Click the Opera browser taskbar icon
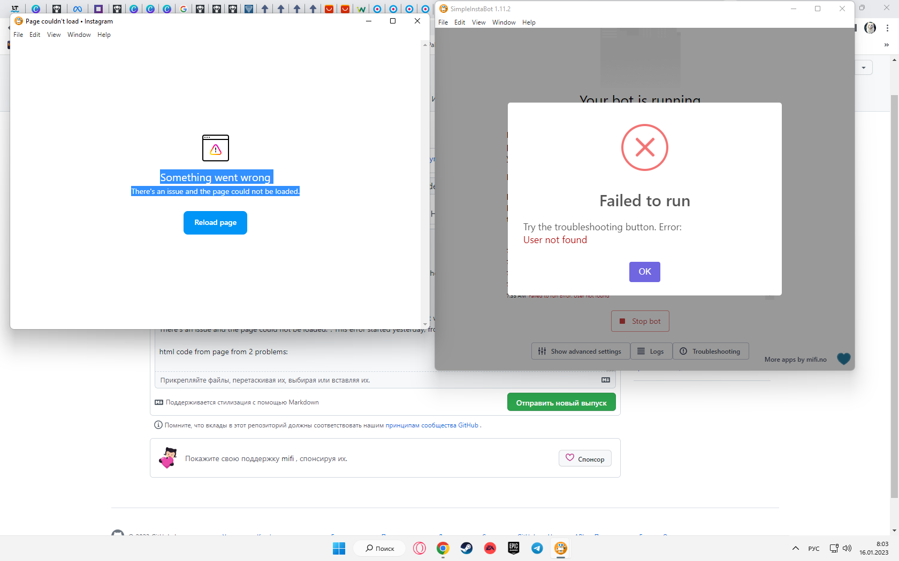The image size is (899, 561). [x=420, y=548]
